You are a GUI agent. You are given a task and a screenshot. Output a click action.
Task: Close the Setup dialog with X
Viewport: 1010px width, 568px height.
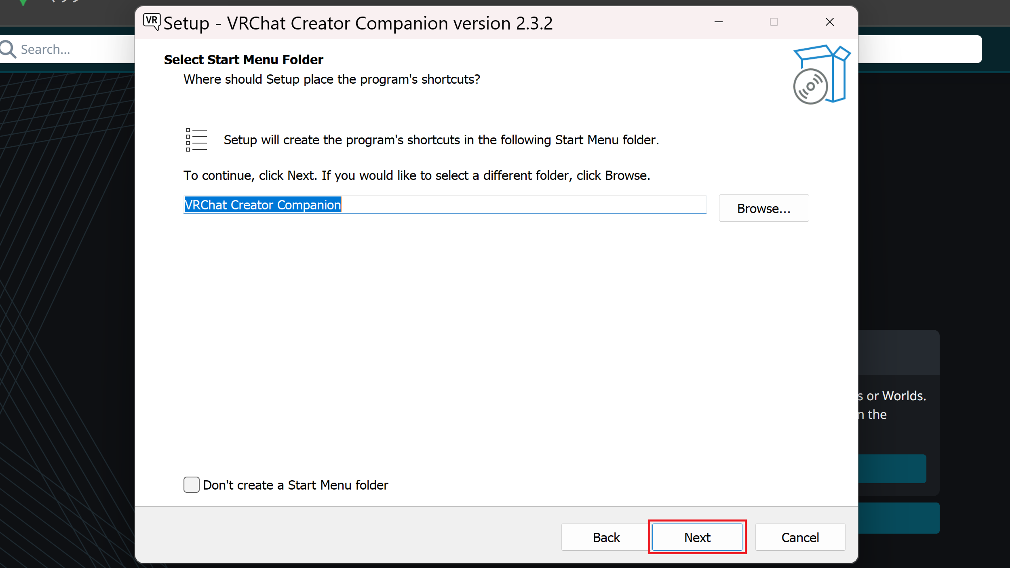829,22
